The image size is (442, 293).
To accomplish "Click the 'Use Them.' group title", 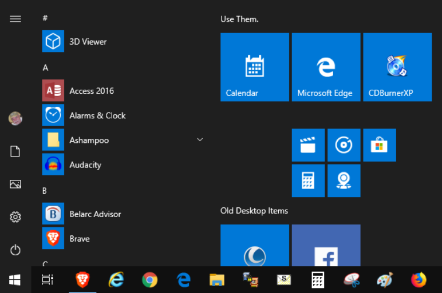I will click(x=239, y=19).
